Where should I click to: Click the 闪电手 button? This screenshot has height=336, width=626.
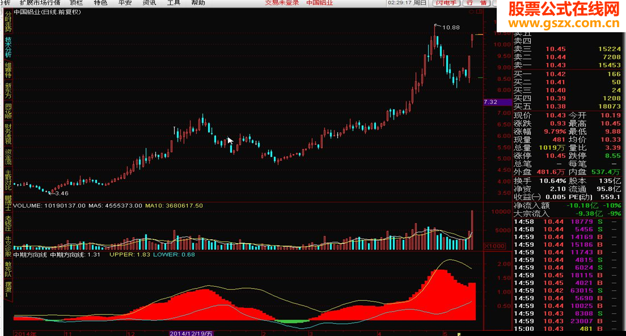tap(446, 3)
